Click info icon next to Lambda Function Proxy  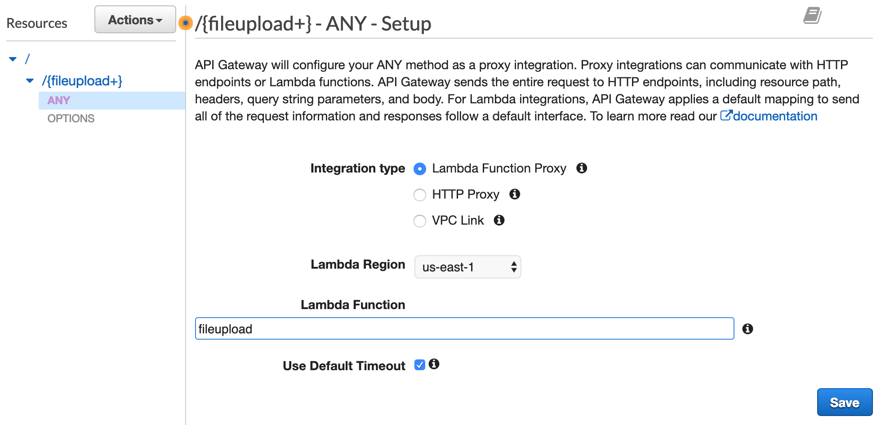coord(582,168)
